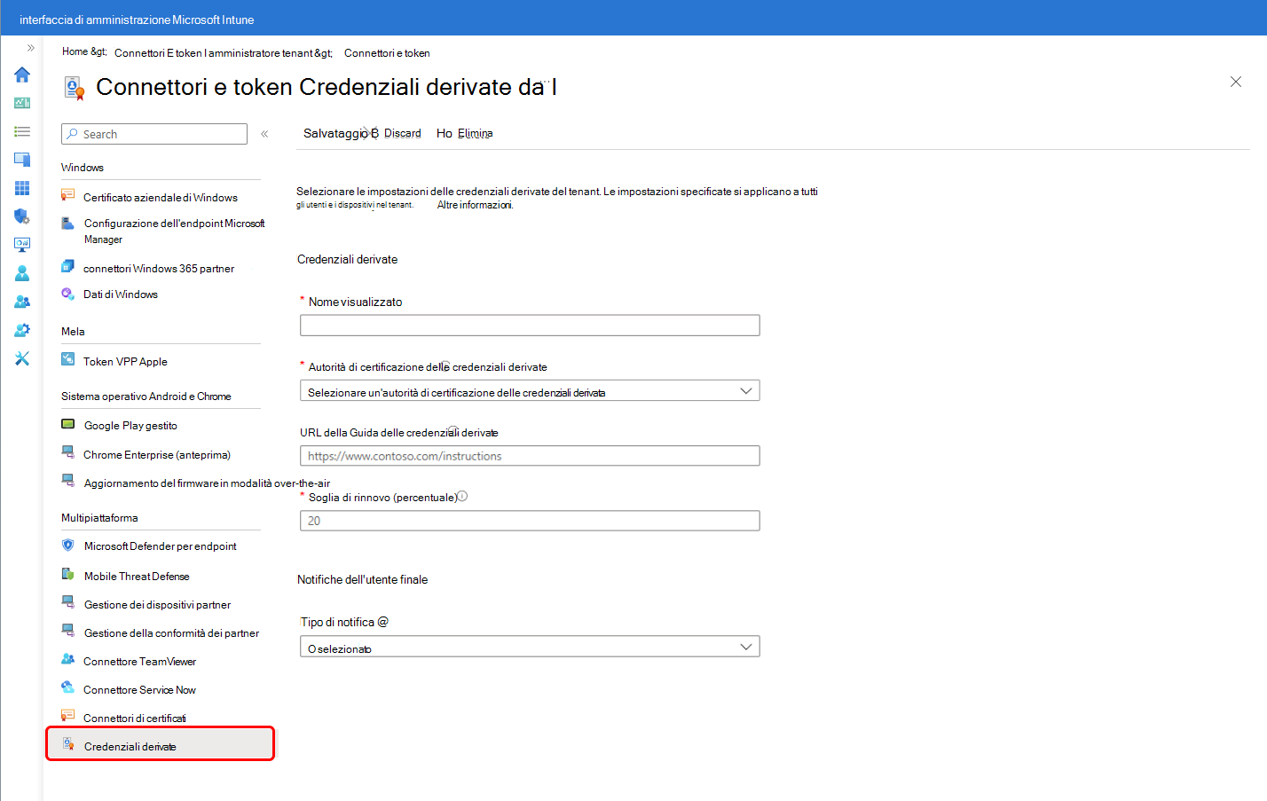Open Chrome Enterprise (anteprima)
The image size is (1267, 801).
click(x=157, y=455)
